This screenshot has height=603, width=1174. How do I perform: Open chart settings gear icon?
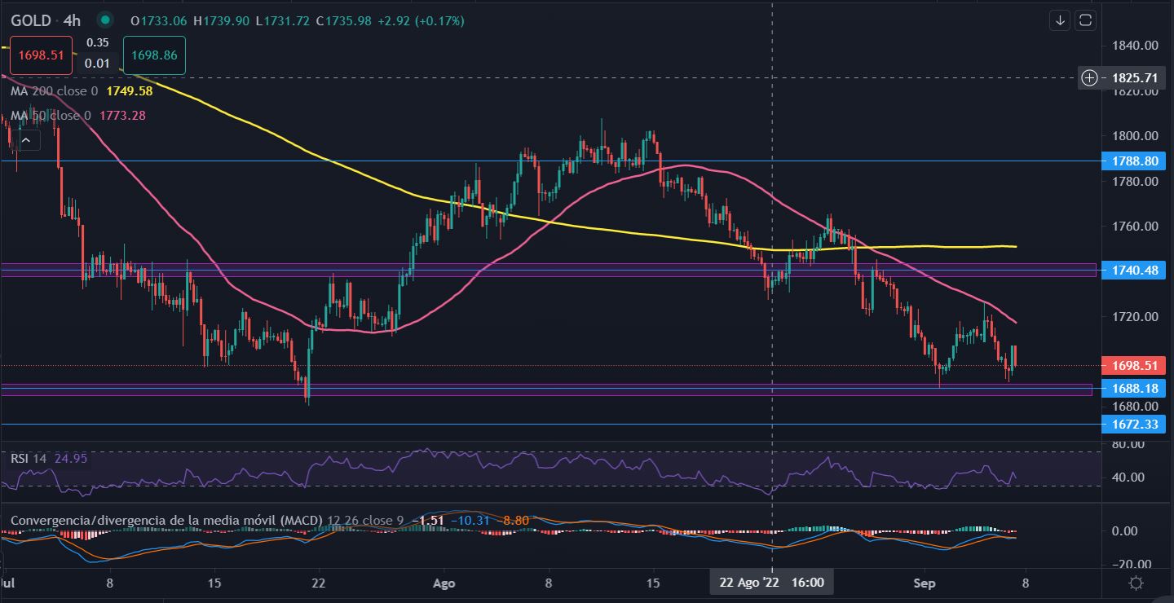1136,583
